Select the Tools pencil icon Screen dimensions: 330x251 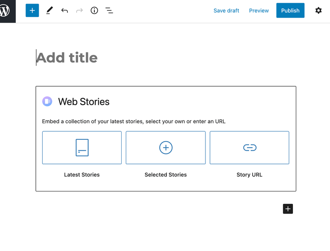pos(50,10)
